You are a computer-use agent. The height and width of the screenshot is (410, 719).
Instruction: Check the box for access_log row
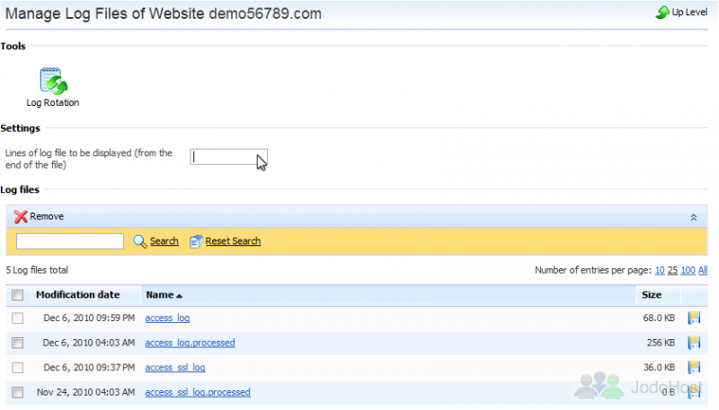(x=17, y=318)
